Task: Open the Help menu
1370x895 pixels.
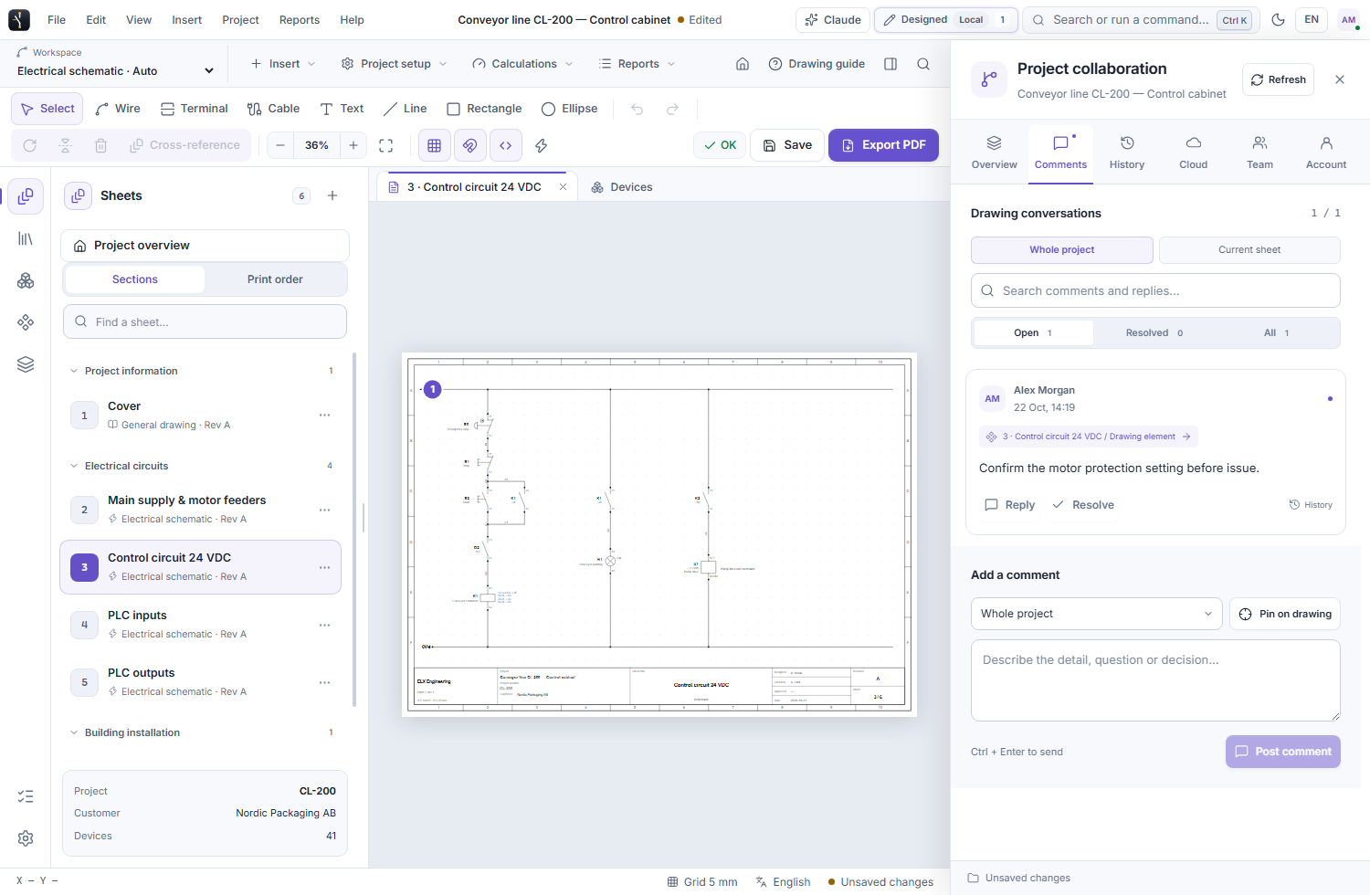Action: click(x=352, y=20)
